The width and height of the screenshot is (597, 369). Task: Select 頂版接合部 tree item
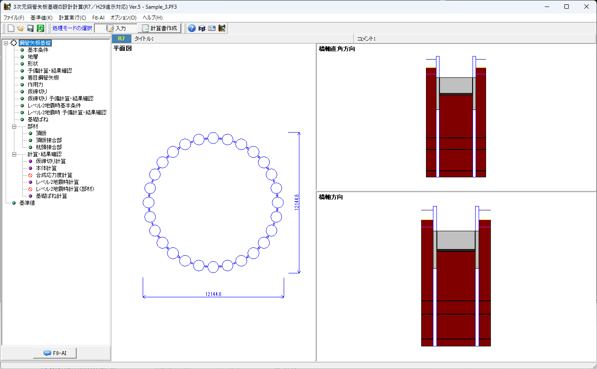[49, 140]
